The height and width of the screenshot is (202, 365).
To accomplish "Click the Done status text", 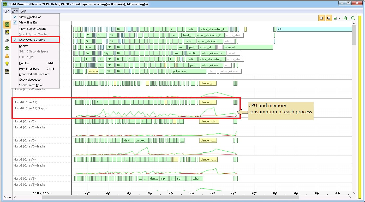I will [7, 198].
